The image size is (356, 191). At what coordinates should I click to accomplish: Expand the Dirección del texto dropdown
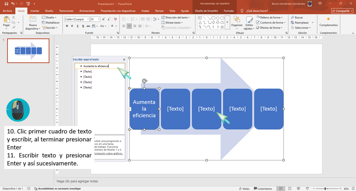pyautogui.click(x=176, y=17)
